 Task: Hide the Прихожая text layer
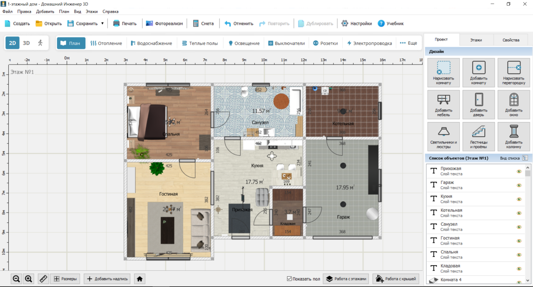(x=519, y=171)
